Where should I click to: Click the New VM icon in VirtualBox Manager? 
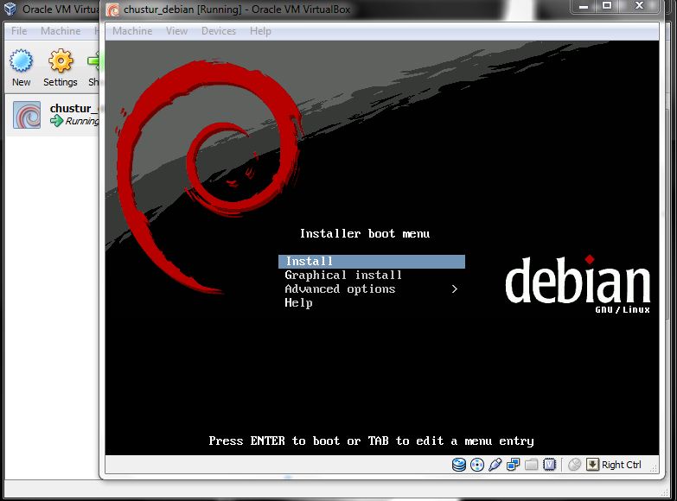(21, 60)
